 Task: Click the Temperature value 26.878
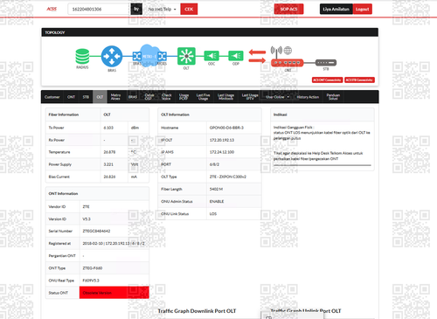pos(109,152)
